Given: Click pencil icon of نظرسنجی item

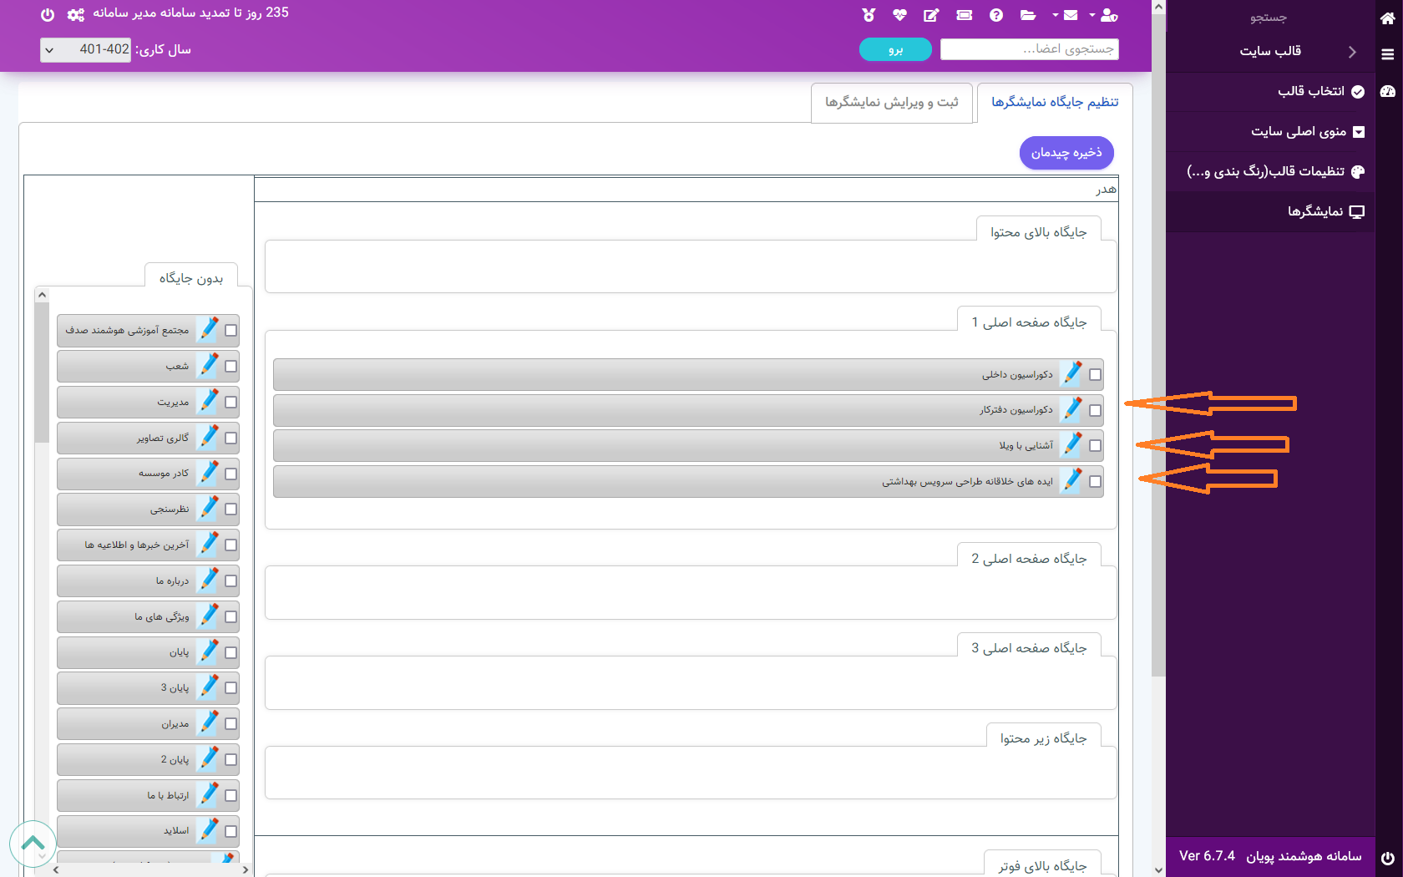Looking at the screenshot, I should pos(208,509).
